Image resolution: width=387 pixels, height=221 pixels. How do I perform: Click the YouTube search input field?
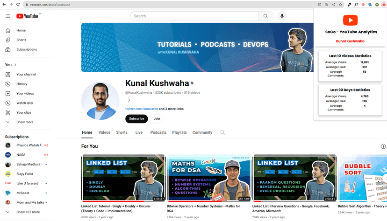(194, 16)
